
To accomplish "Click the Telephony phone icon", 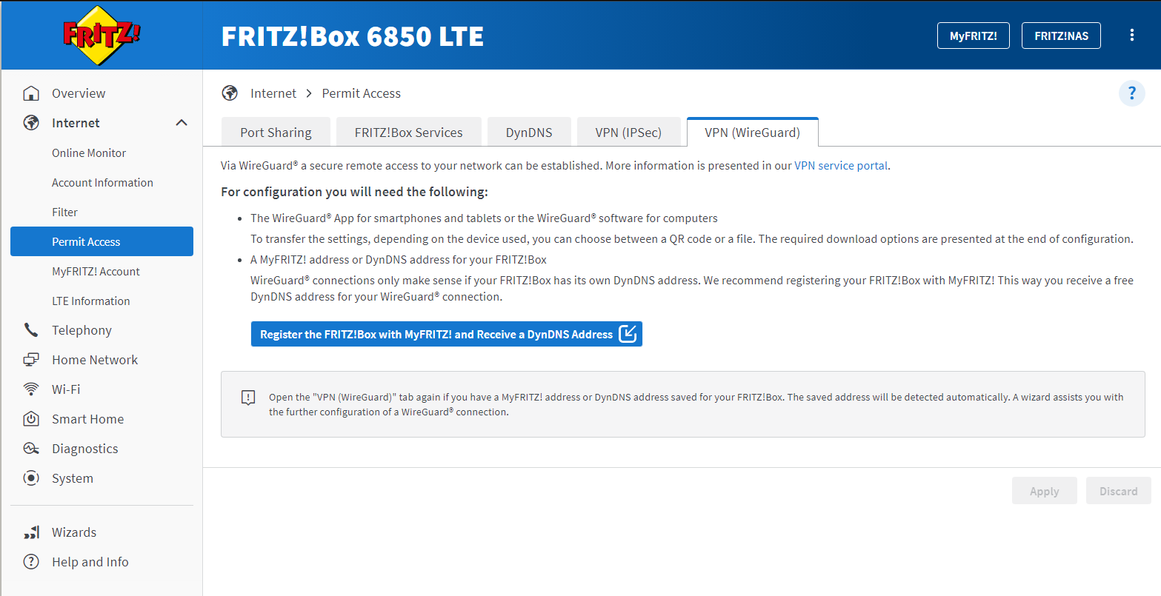I will (31, 330).
